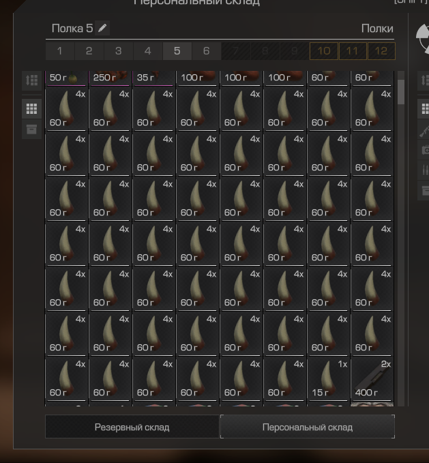Switch to shelf tab 1
Image resolution: width=429 pixels, height=463 pixels.
pos(59,51)
